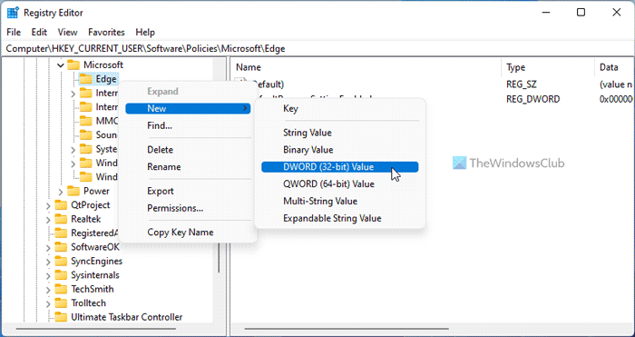Expand the QtProject key

coord(48,205)
